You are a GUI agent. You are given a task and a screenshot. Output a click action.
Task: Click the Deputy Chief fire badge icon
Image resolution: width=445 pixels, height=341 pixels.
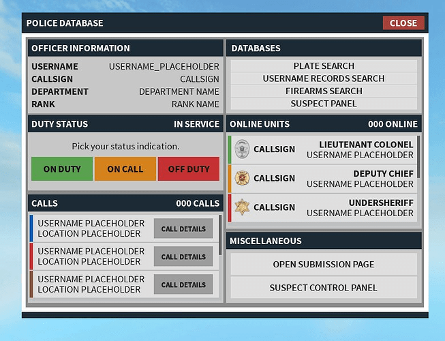[x=242, y=178]
